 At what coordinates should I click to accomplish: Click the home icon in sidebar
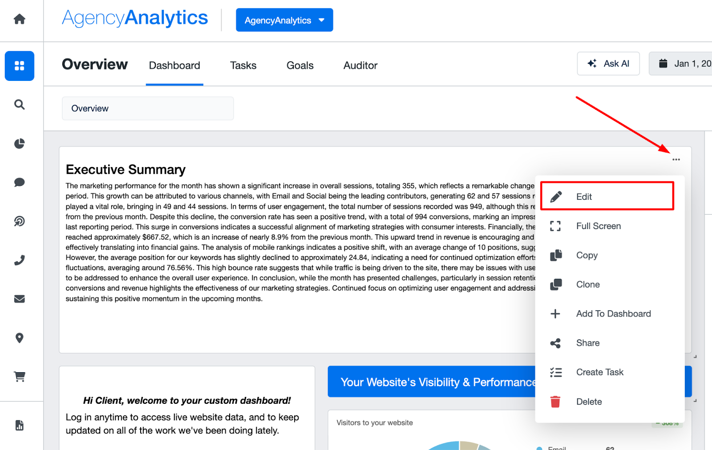coord(20,19)
